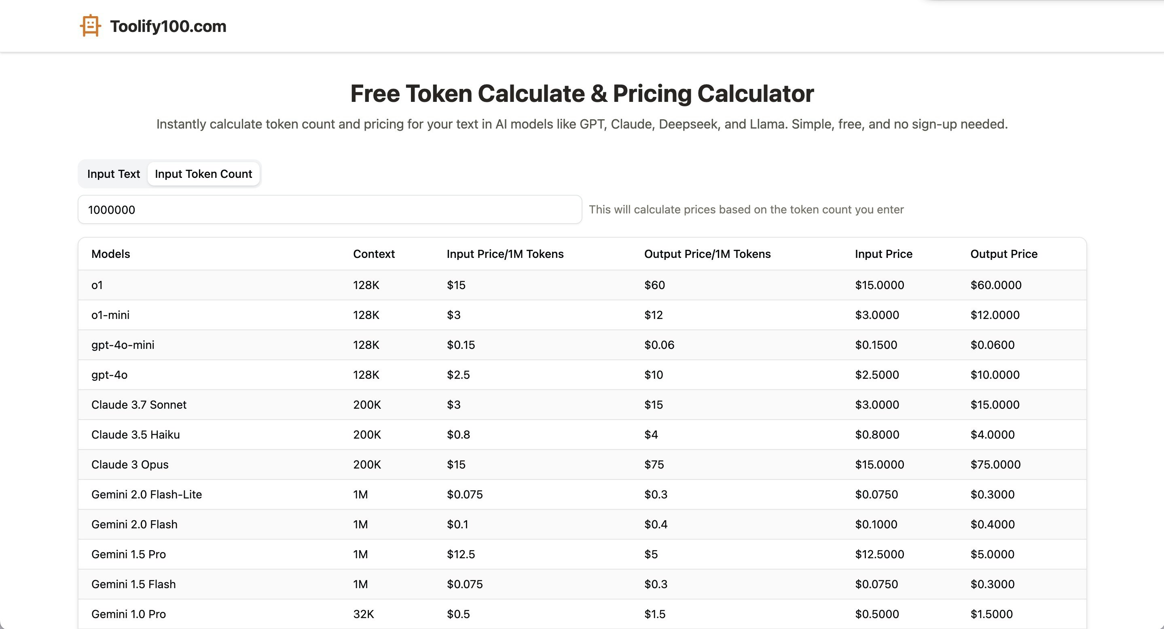Image resolution: width=1164 pixels, height=629 pixels.
Task: Select the o1 model row
Action: tap(97, 285)
